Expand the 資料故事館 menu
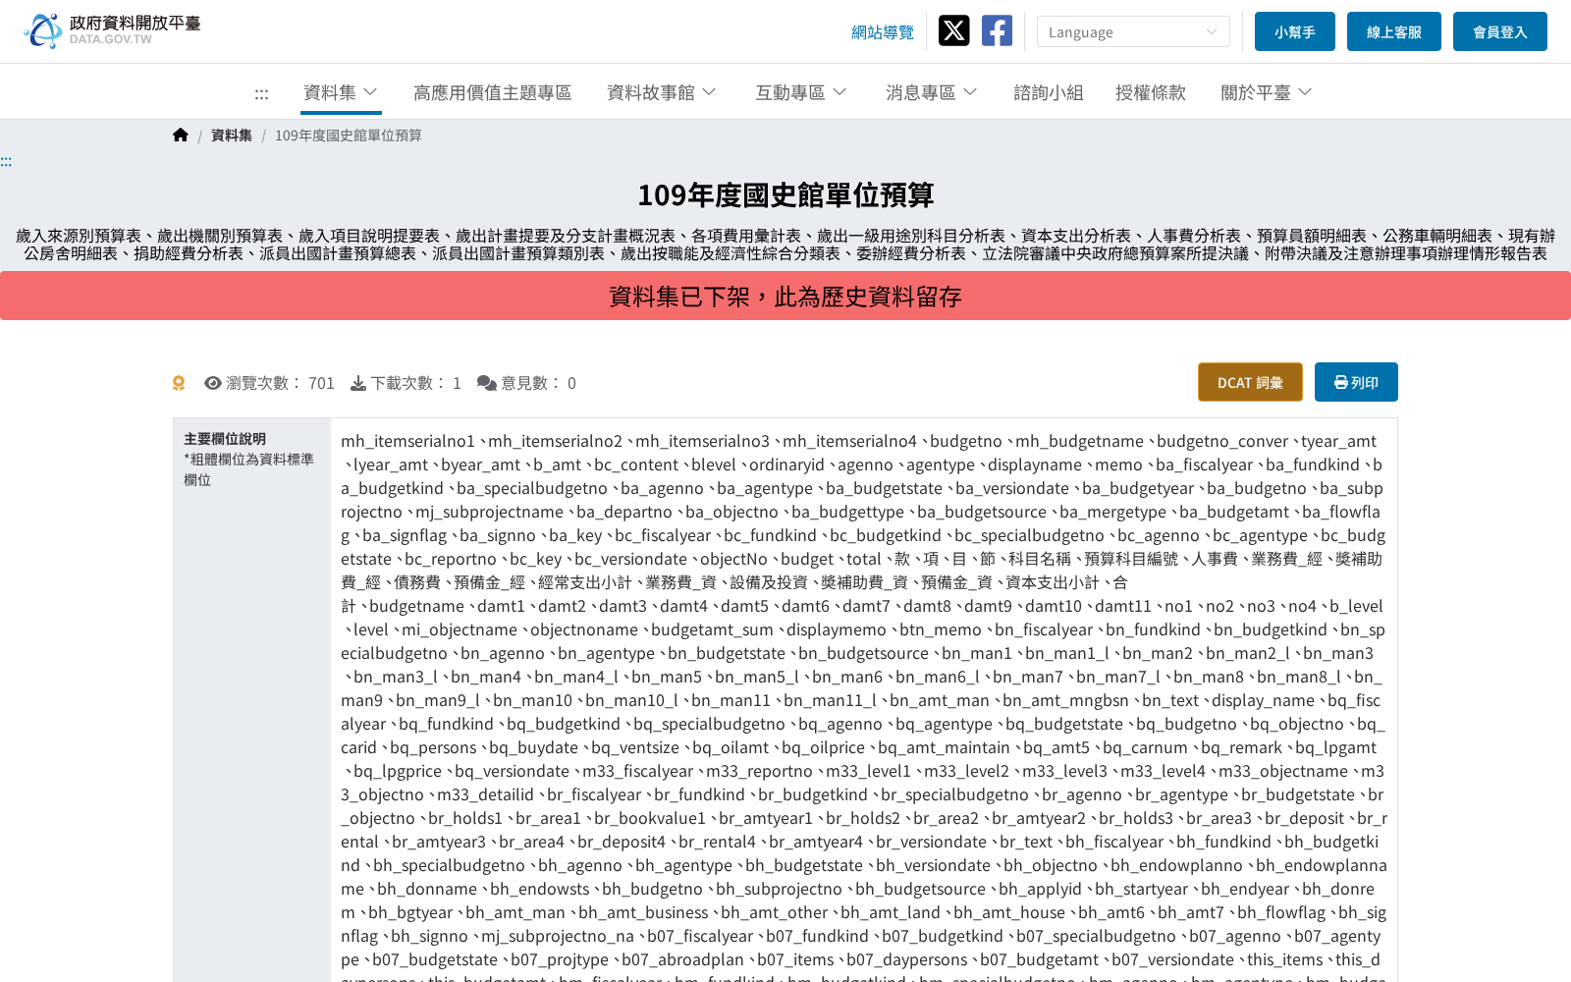This screenshot has height=982, width=1571. point(662,92)
